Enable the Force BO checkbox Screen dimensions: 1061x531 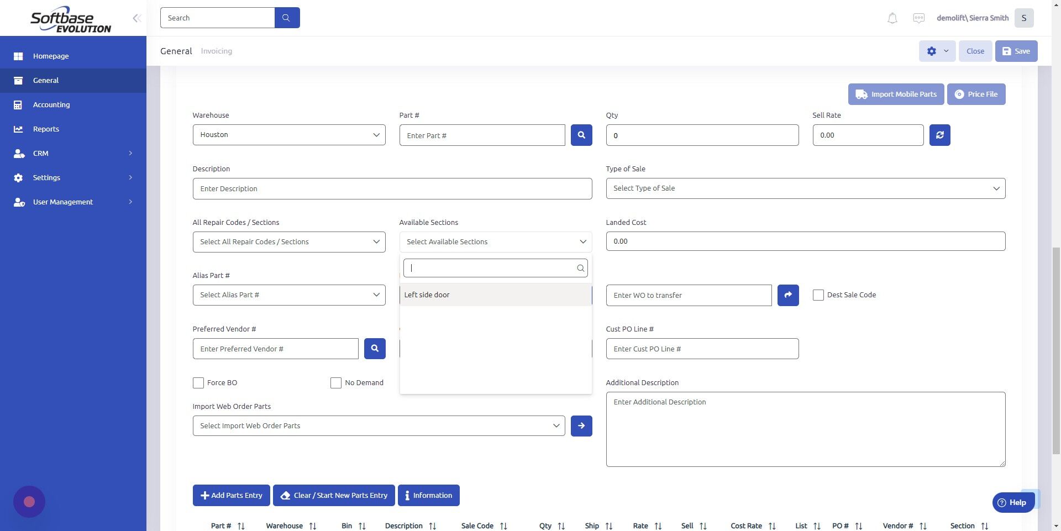click(x=198, y=382)
